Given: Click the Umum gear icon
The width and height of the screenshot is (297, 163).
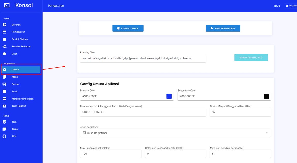Looking at the screenshot, I should 4,70.
